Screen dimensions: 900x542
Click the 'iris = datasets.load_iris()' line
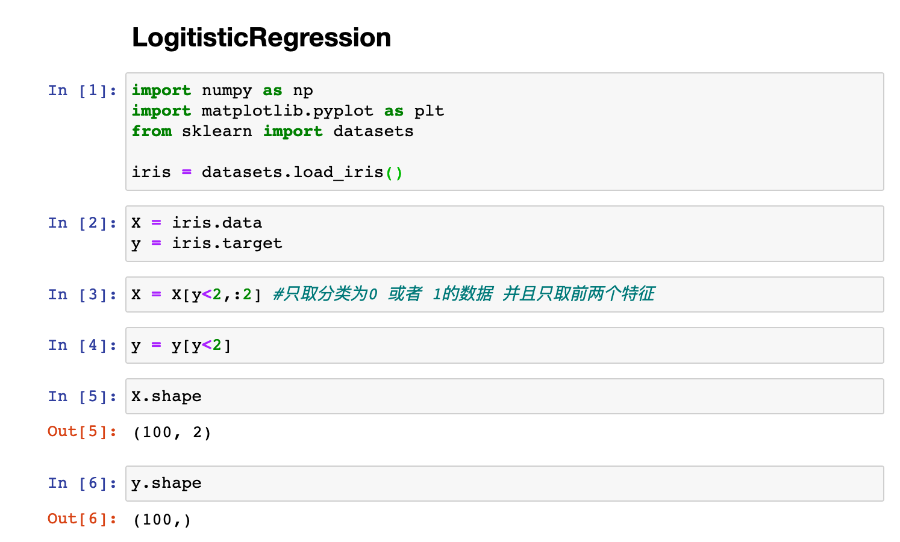267,172
